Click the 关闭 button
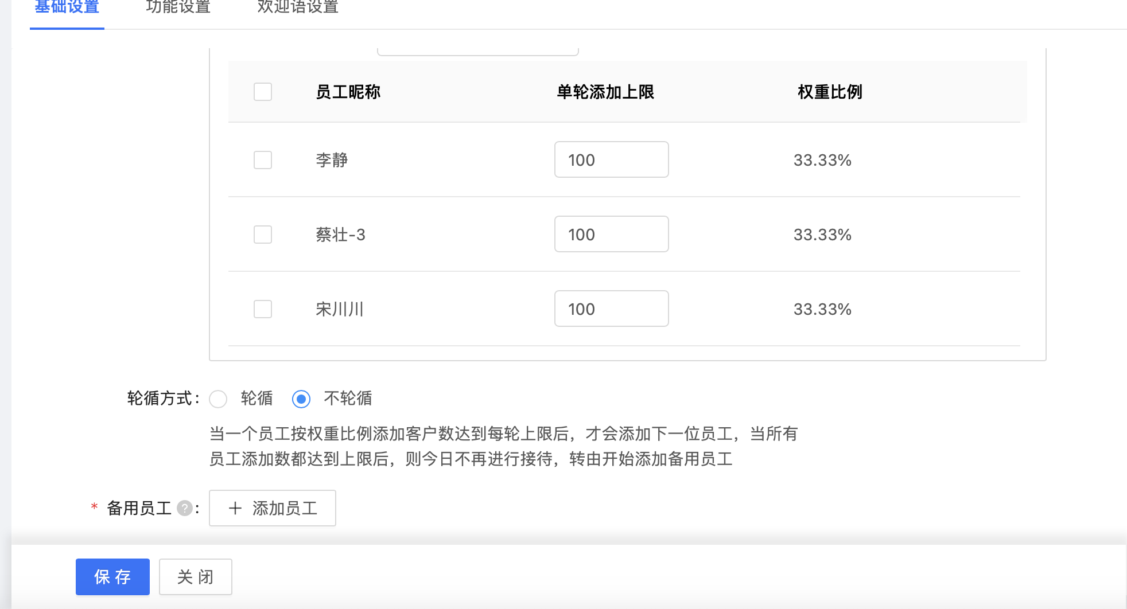 pyautogui.click(x=196, y=577)
